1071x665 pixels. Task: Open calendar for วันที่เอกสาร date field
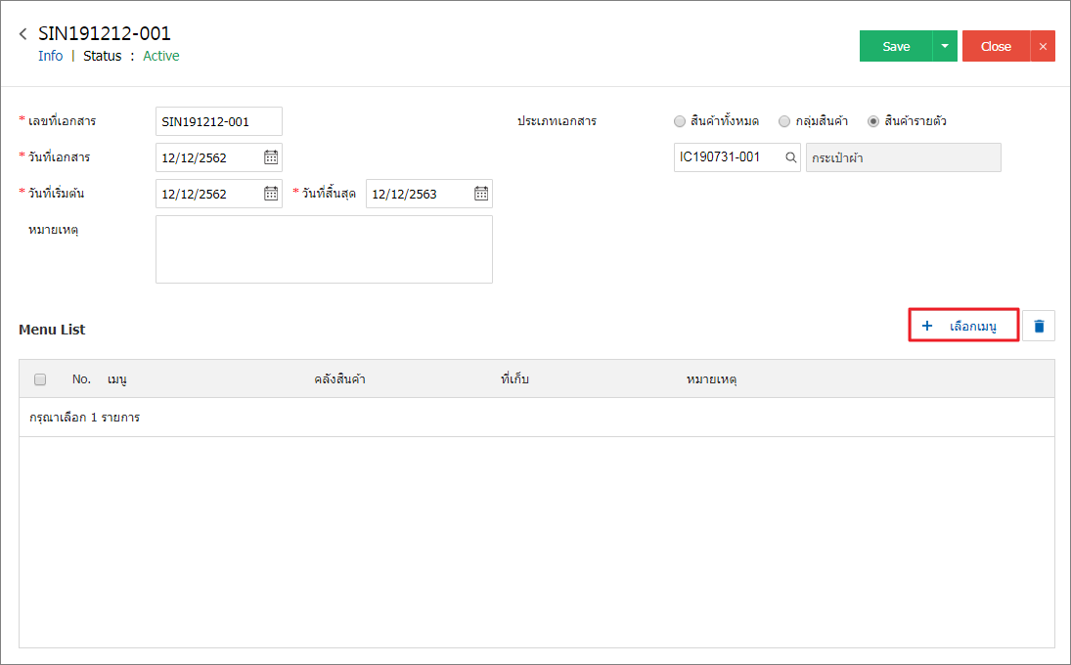[x=271, y=157]
